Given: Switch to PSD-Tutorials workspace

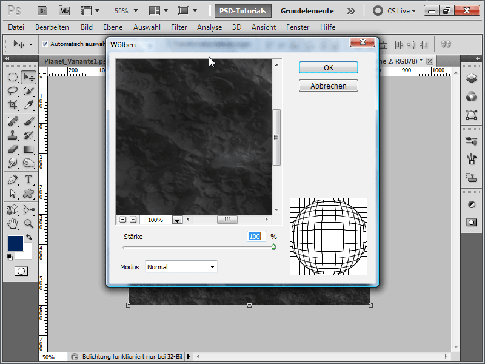Looking at the screenshot, I should 243,11.
